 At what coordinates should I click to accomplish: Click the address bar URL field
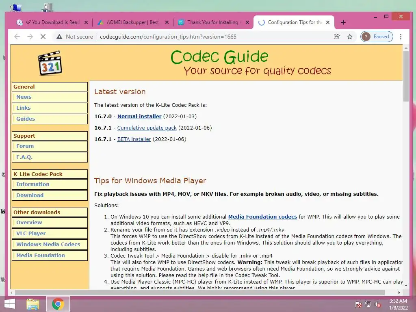point(168,37)
